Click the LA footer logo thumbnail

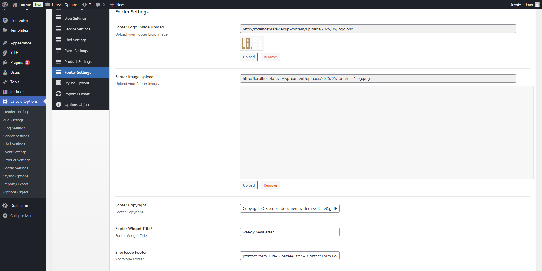(x=252, y=43)
